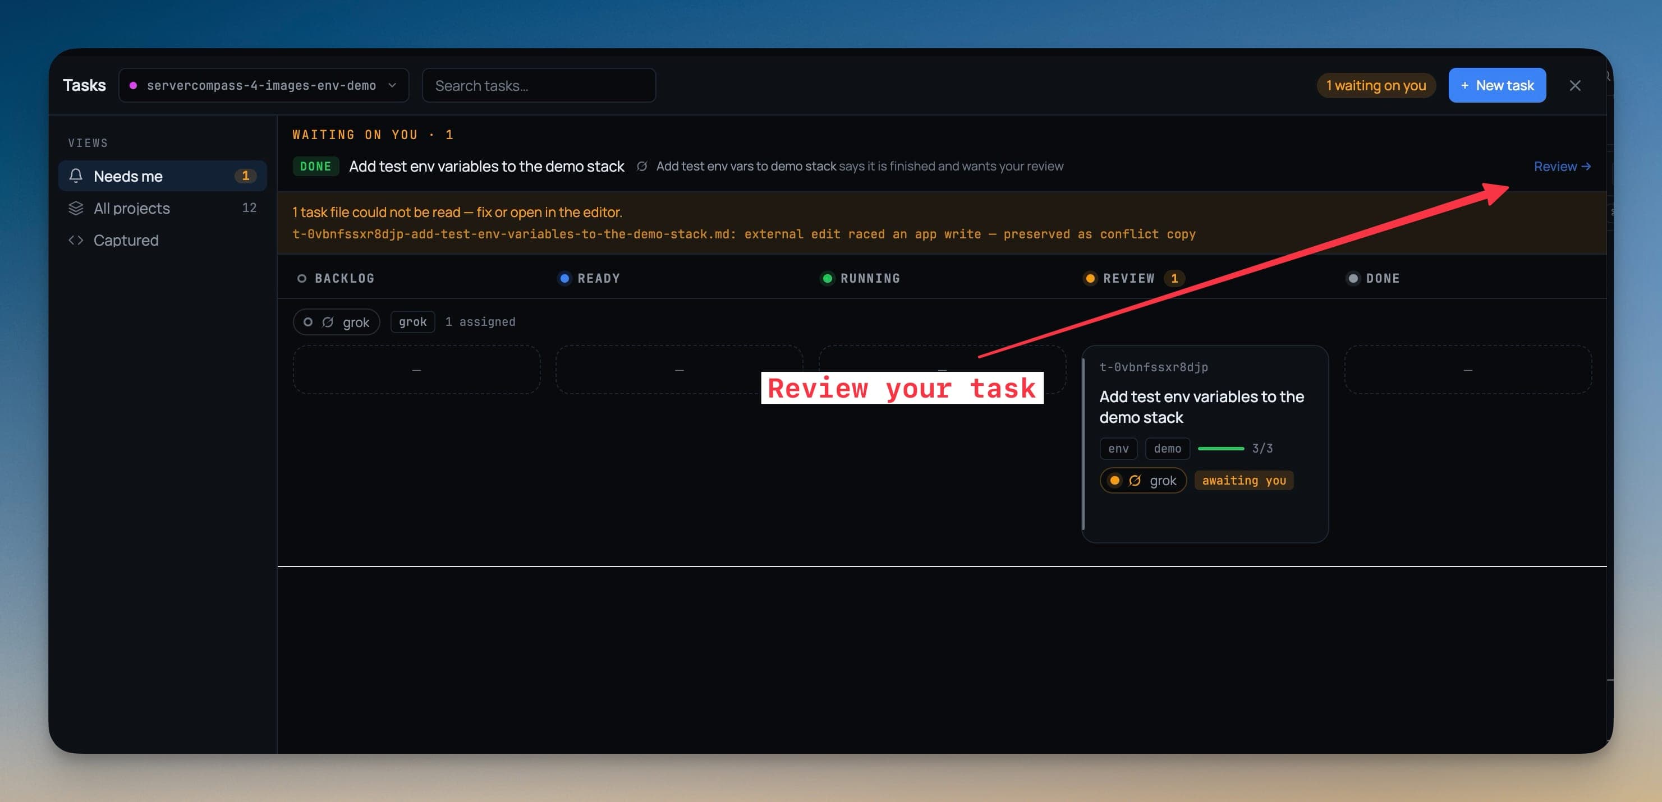Close the Tasks panel with the X

1575,85
